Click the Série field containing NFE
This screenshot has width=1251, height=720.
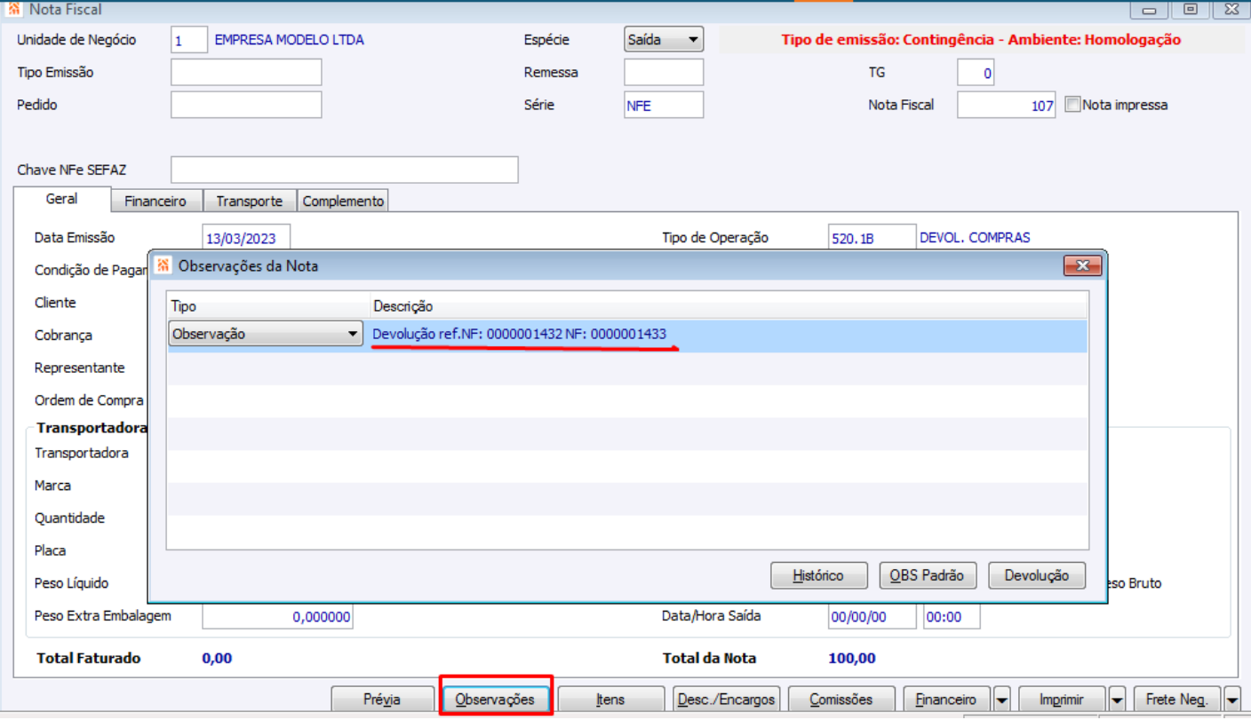664,105
